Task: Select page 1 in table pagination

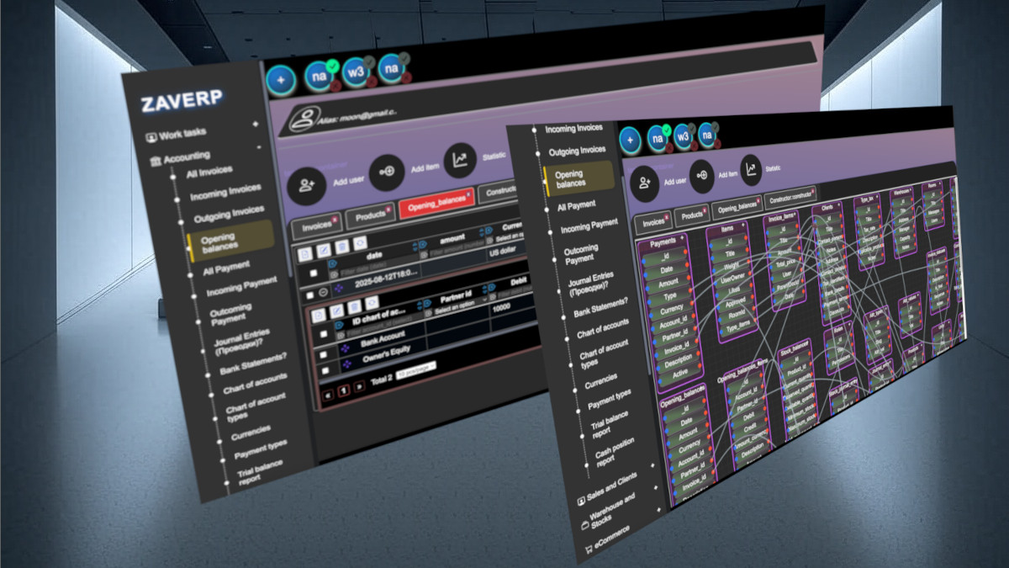Action: click(343, 391)
